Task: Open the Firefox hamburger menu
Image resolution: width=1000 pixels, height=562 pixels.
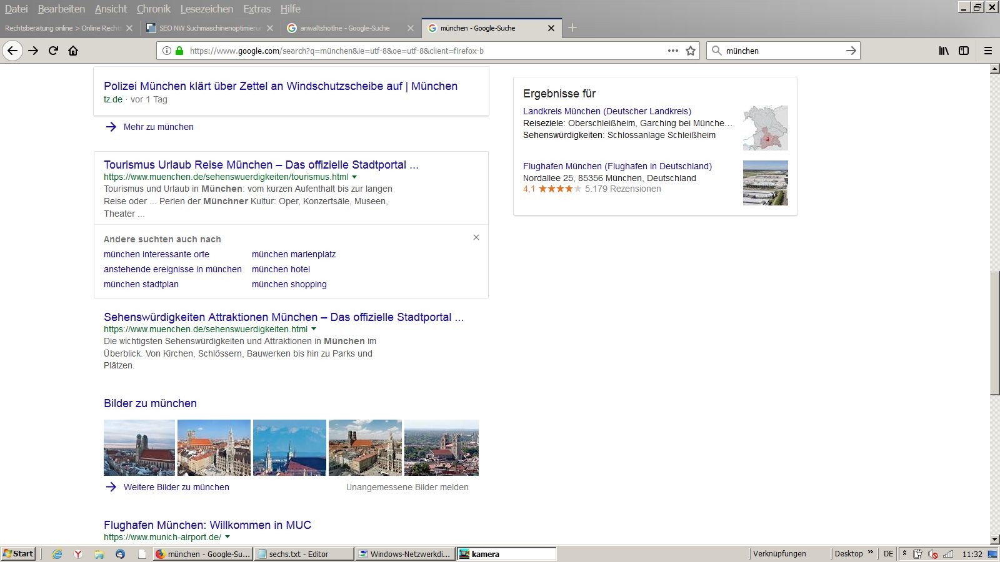Action: click(x=988, y=51)
